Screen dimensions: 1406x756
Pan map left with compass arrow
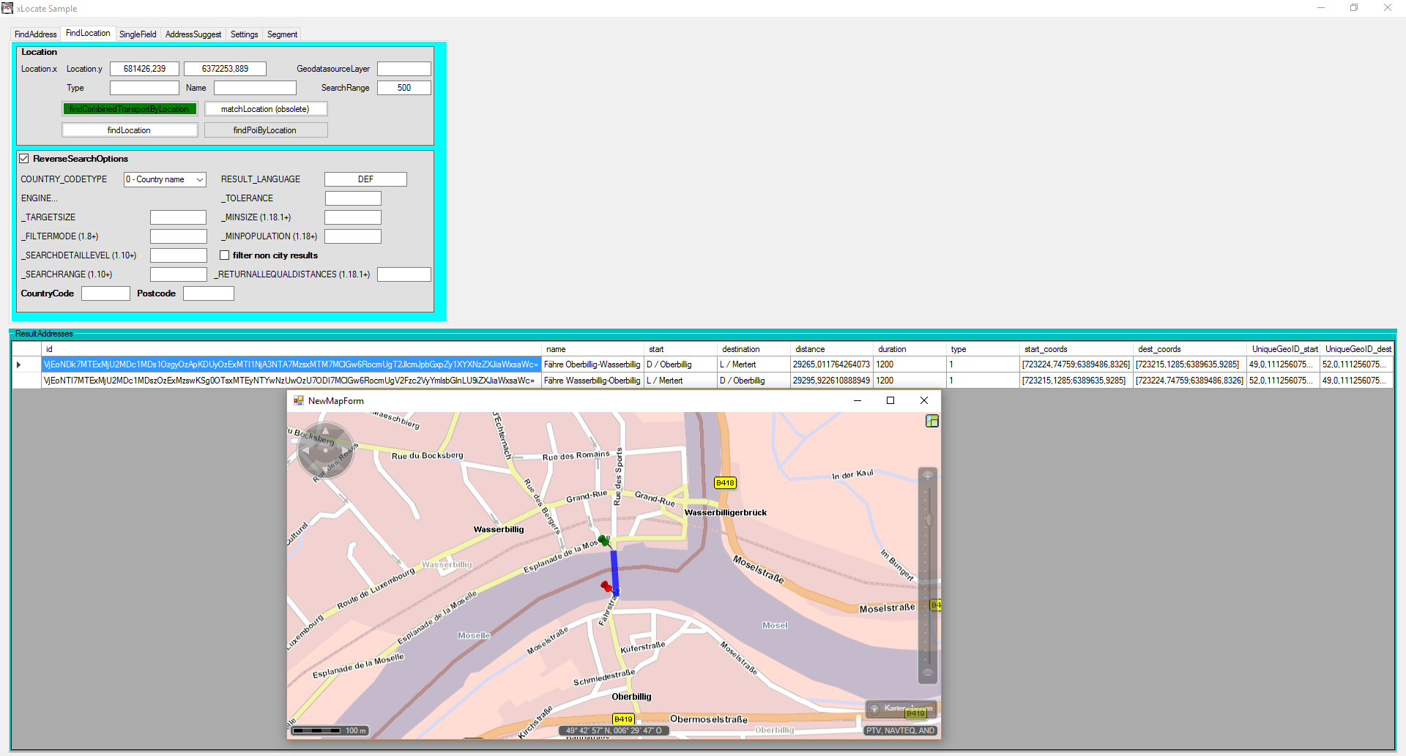click(x=305, y=451)
